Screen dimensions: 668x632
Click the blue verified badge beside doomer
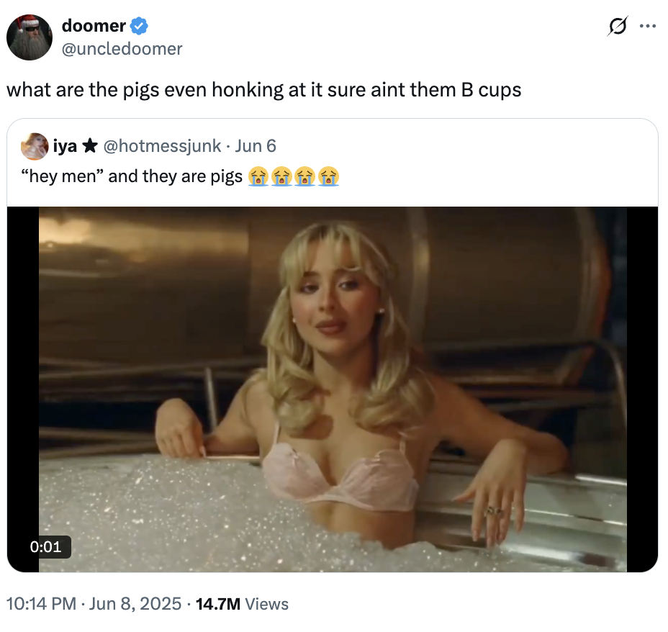140,27
